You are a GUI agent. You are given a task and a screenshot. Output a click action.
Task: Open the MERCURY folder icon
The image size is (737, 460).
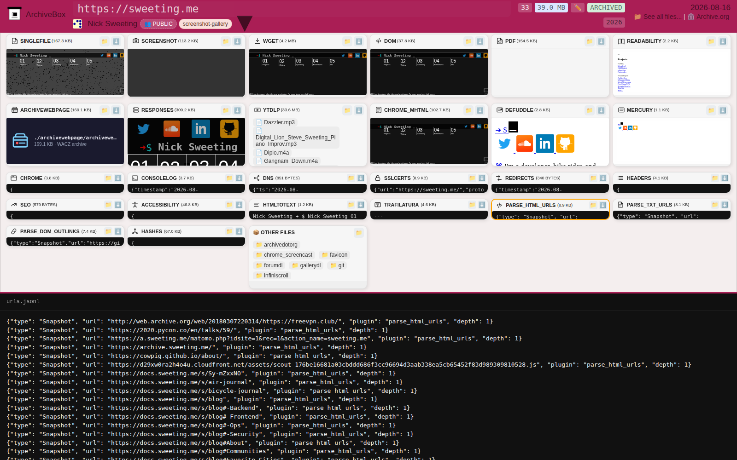(711, 110)
